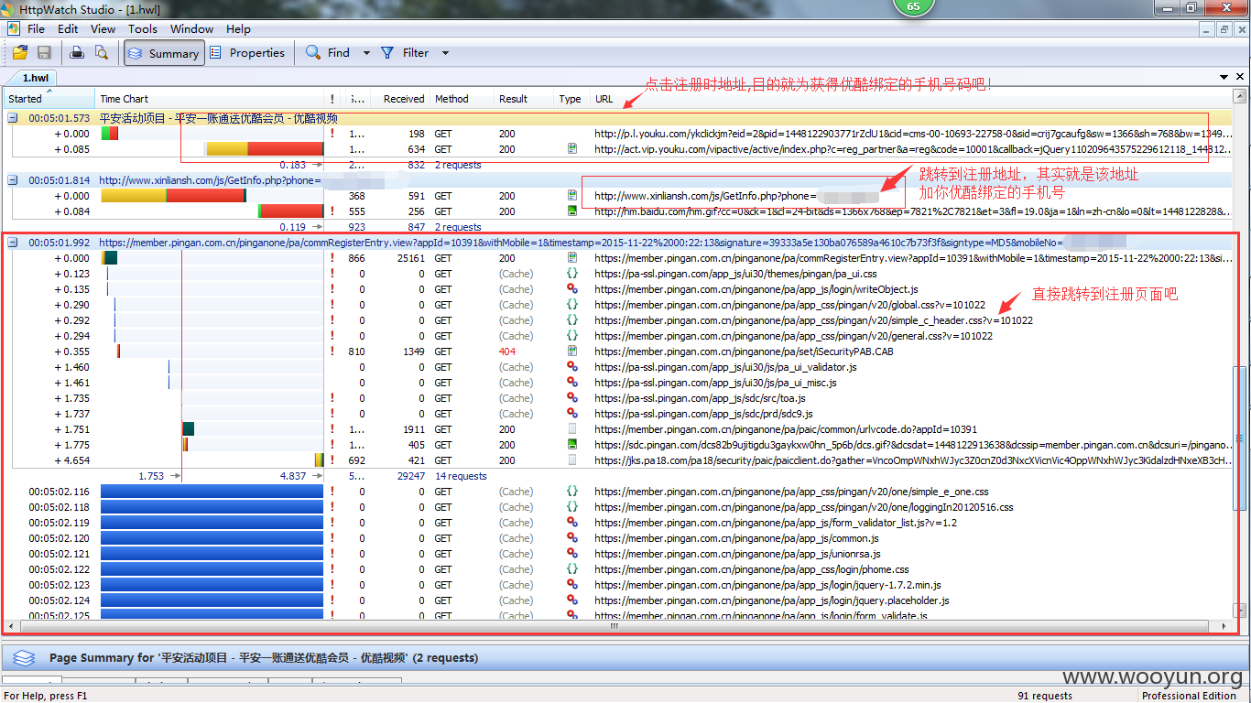Viewport: 1251px width, 703px height.
Task: Click type icon of iSecurityPAB.CAB row
Action: [572, 351]
